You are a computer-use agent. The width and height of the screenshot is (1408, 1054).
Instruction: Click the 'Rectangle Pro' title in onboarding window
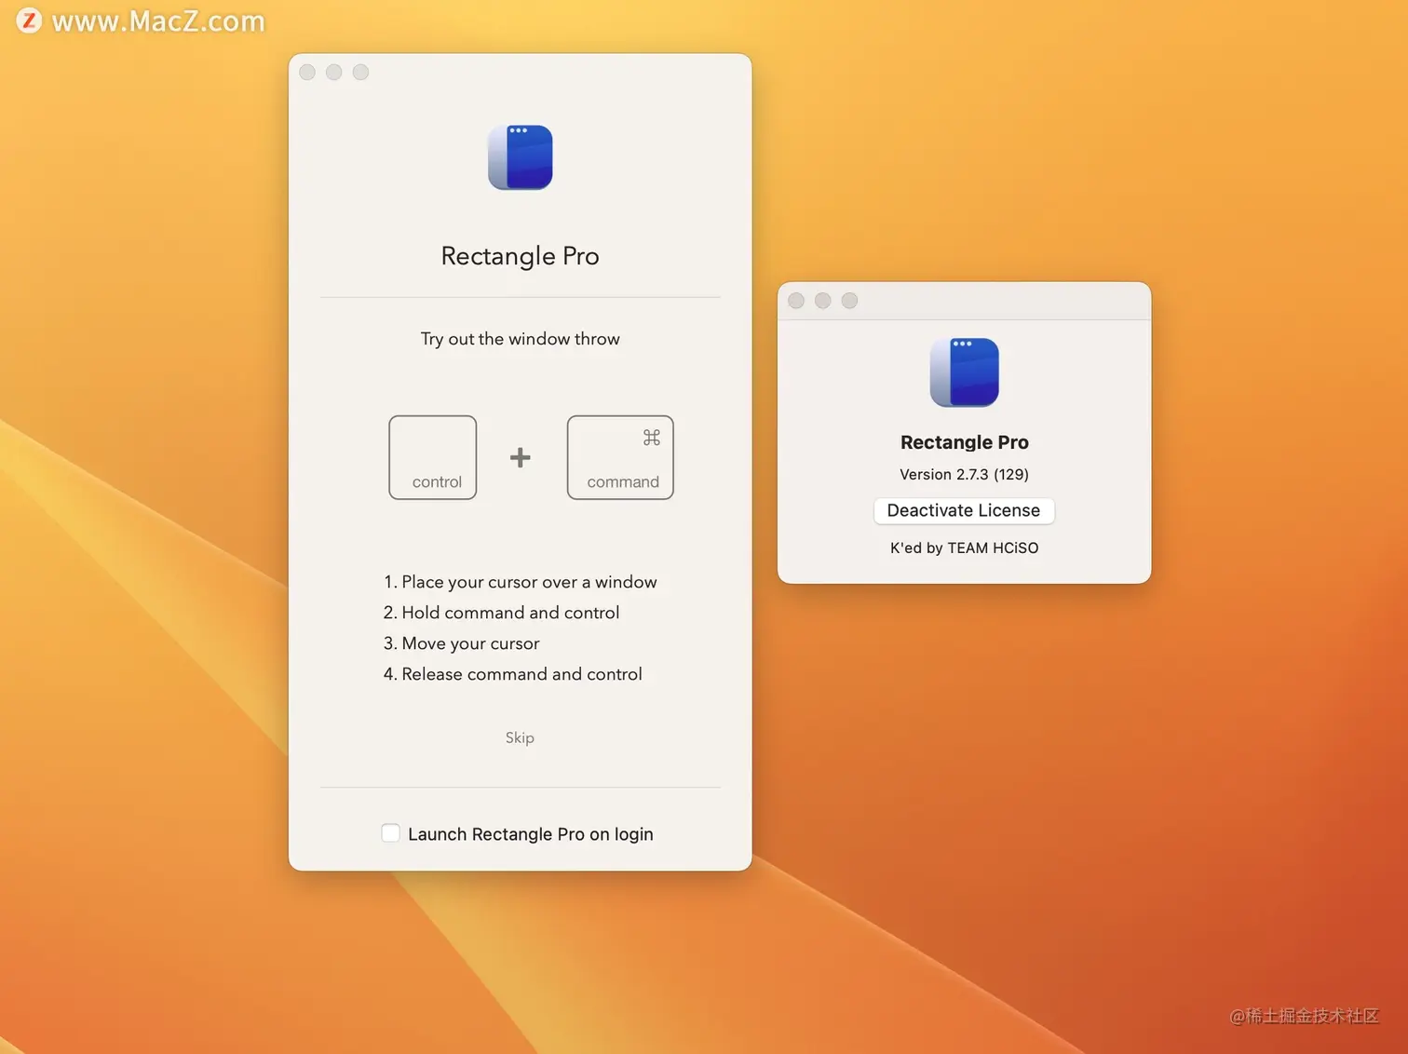click(x=520, y=256)
